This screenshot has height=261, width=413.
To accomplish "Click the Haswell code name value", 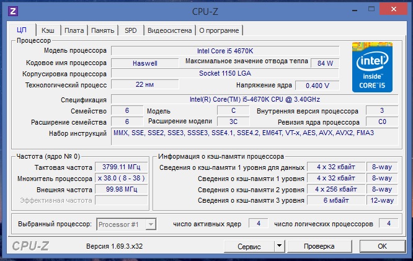I will (145, 63).
